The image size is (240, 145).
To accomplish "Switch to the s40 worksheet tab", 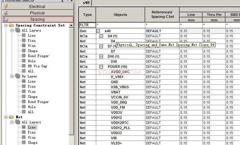I will point(86,3).
